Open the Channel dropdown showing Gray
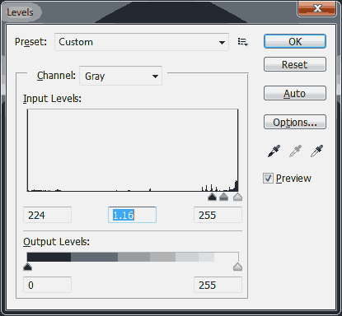The width and height of the screenshot is (342, 316). coord(120,76)
